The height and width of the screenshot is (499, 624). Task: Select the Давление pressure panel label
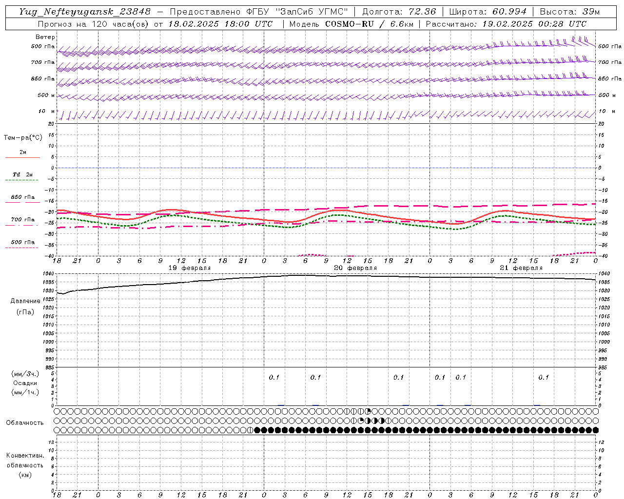point(25,301)
